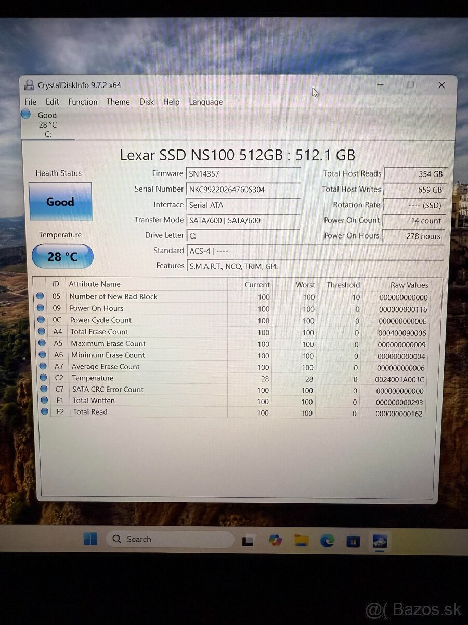The height and width of the screenshot is (625, 468).
Task: Open Microsoft Edge from the taskbar
Action: (x=328, y=542)
